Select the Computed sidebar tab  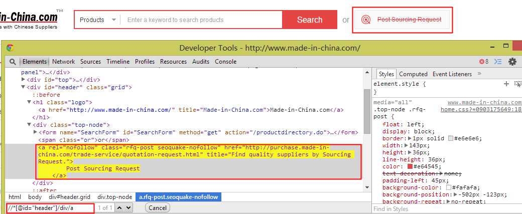(413, 74)
